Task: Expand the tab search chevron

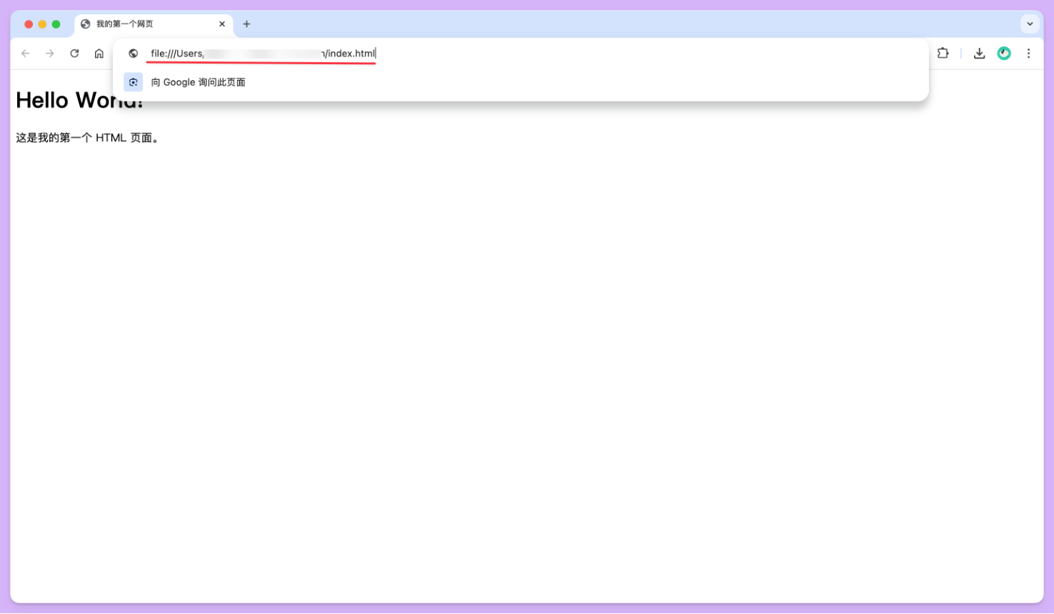Action: tap(1030, 24)
